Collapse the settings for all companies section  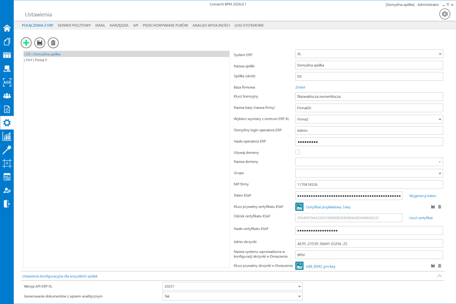(x=439, y=276)
